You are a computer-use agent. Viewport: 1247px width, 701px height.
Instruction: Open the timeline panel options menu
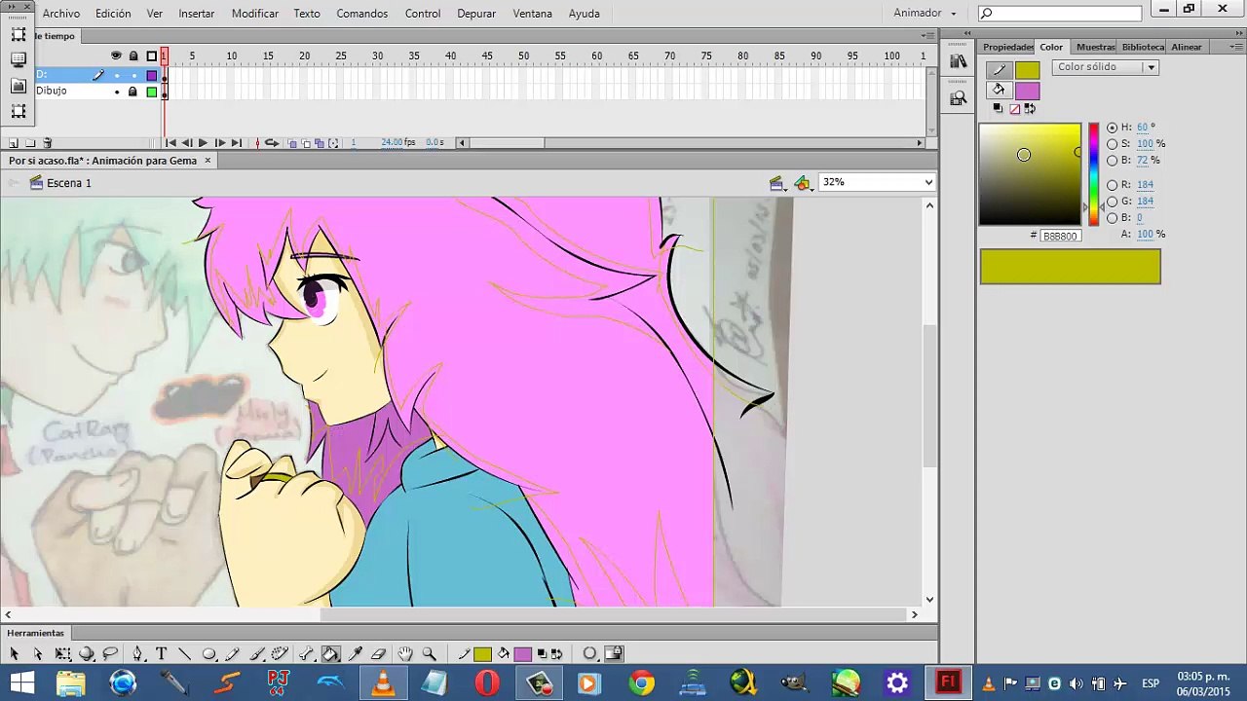point(927,36)
